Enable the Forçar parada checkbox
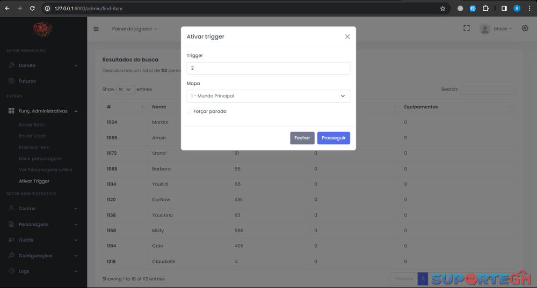This screenshot has height=288, width=537. point(189,112)
